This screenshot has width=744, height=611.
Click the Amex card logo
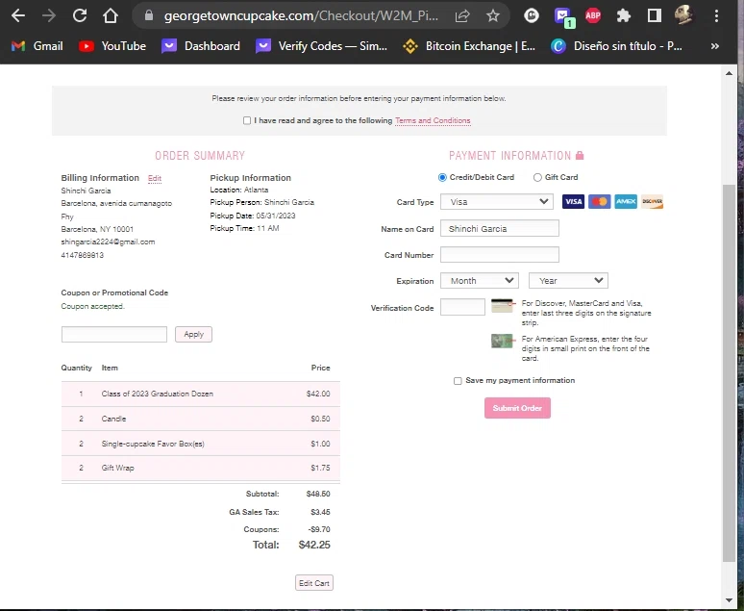pos(626,201)
